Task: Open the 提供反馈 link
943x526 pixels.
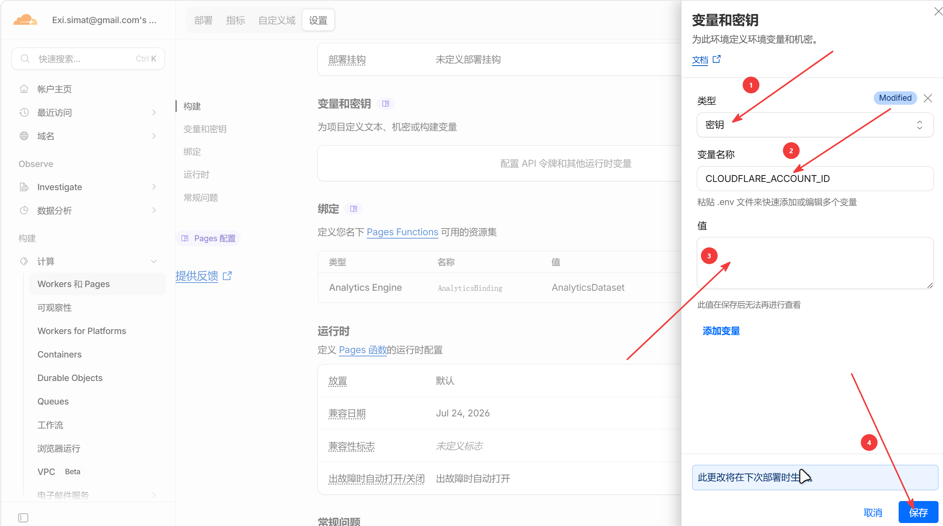Action: pyautogui.click(x=197, y=276)
